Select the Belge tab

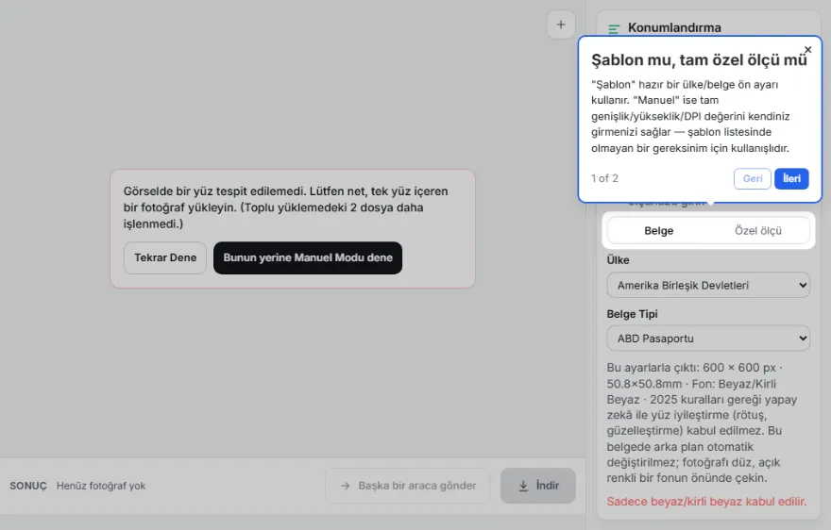[x=659, y=230]
